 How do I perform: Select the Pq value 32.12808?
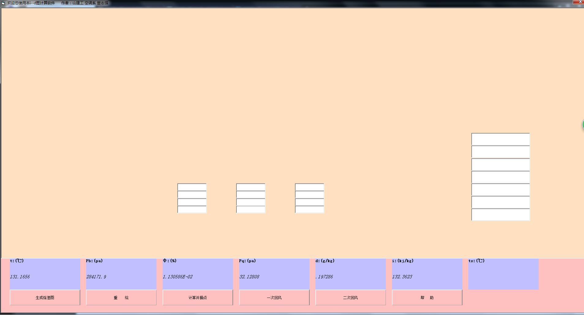[249, 277]
